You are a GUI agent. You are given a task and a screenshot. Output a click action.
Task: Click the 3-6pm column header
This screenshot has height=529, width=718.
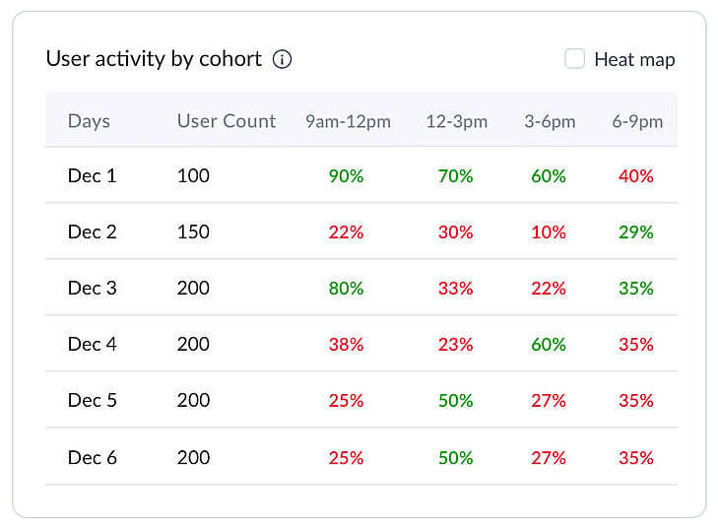(x=550, y=122)
